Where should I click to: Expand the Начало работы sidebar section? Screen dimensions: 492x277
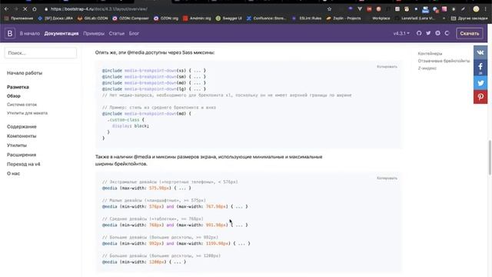(x=25, y=73)
